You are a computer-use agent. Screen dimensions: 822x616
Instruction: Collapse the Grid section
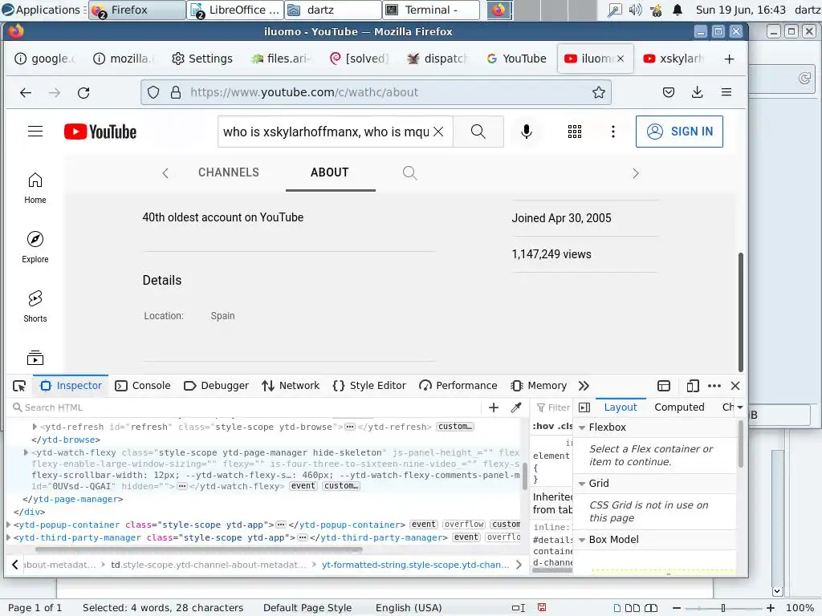pos(581,484)
